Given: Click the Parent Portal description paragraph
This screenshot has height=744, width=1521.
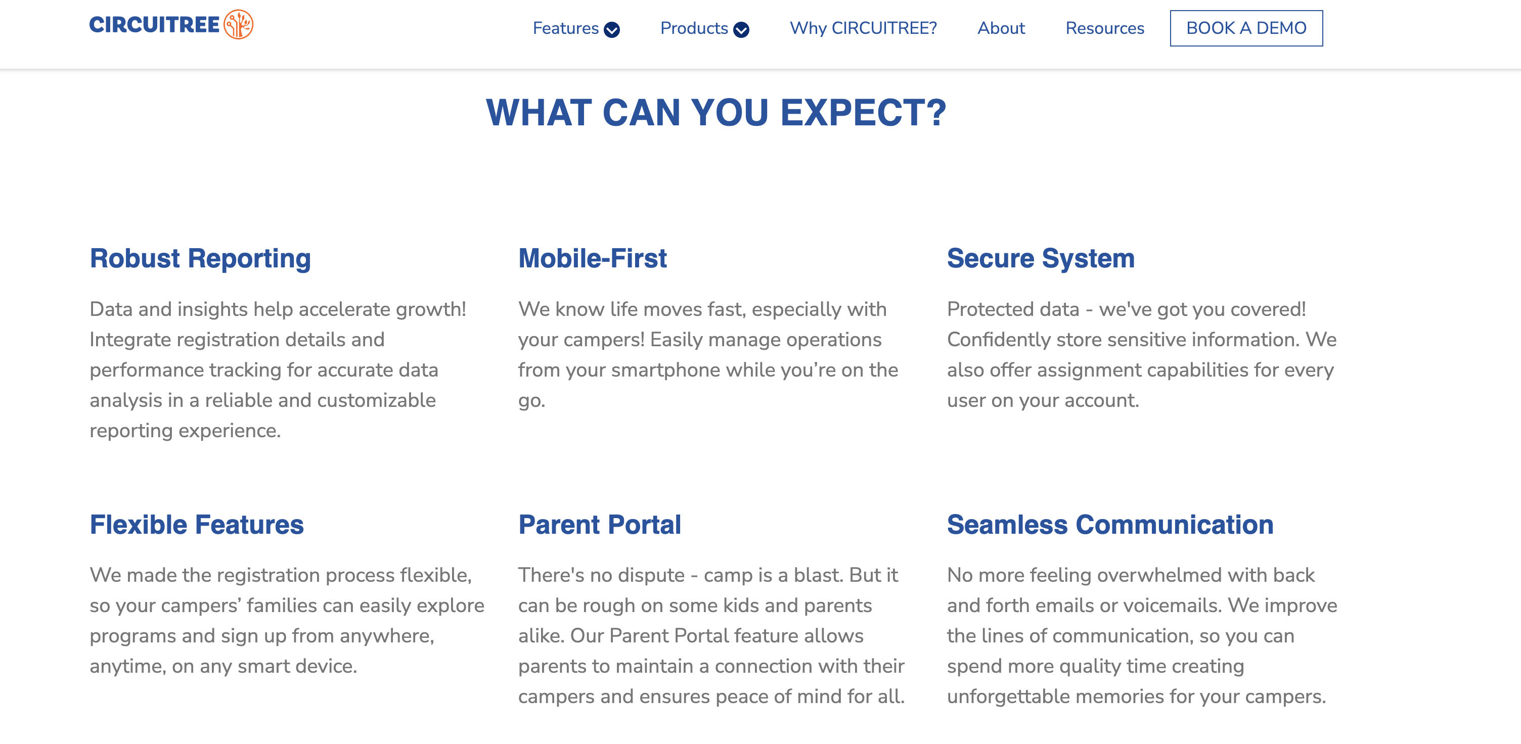Looking at the screenshot, I should pos(711,635).
